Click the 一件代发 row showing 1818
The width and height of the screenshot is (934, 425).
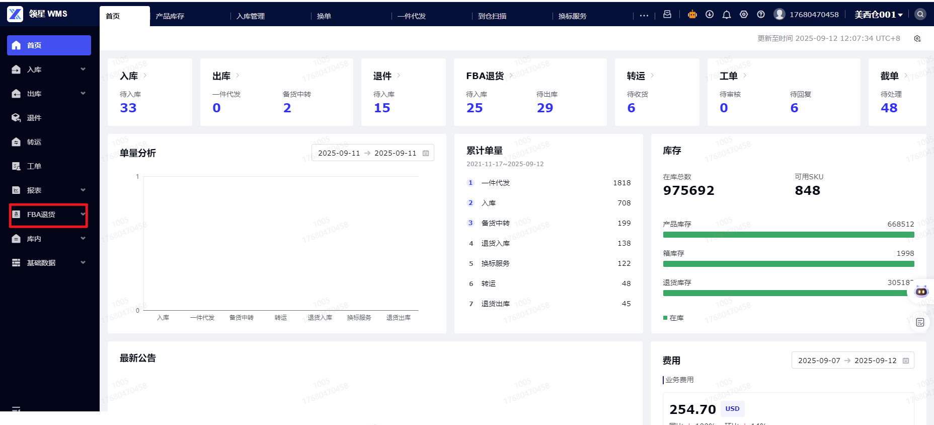point(549,183)
